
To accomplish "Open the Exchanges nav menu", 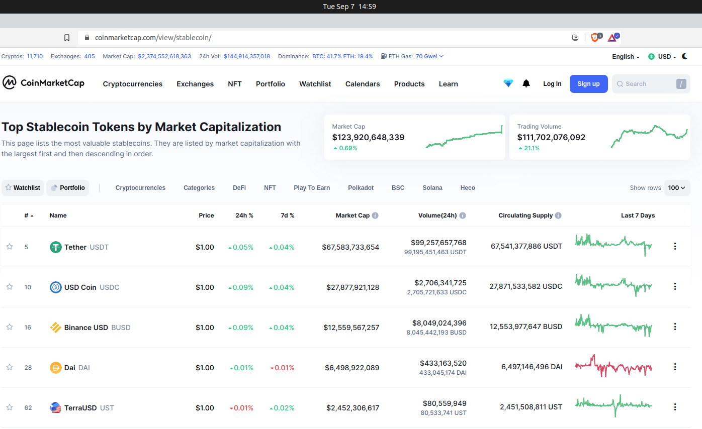I will (x=195, y=84).
